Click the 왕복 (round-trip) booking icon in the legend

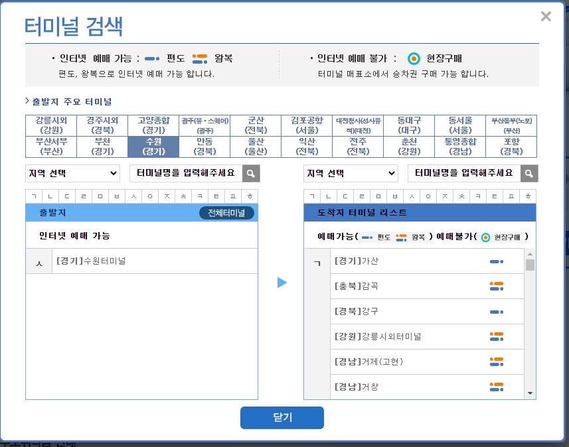coord(199,58)
